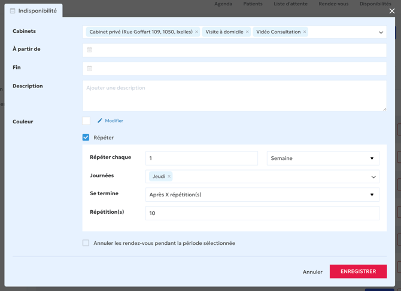Image resolution: width=401 pixels, height=291 pixels.
Task: Remove the Cabinet privé tag
Action: 196,32
